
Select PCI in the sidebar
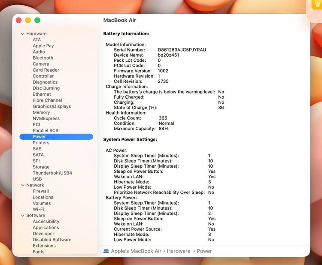[x=36, y=124]
